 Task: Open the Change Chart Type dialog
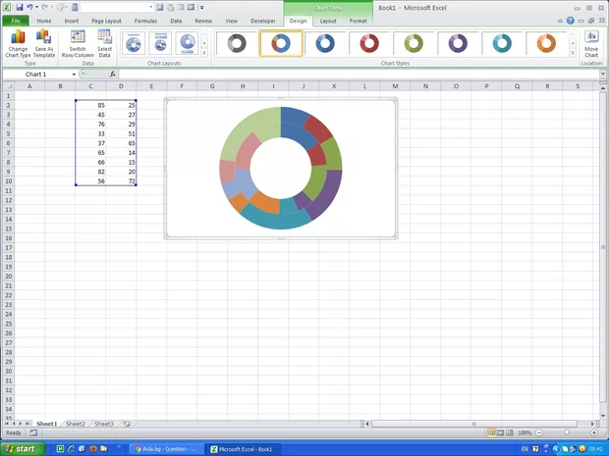[18, 44]
